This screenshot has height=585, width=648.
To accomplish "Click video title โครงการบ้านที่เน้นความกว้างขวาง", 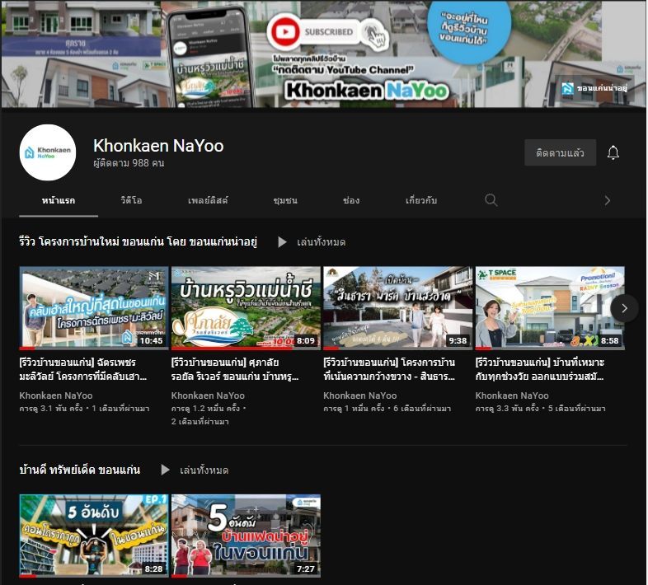I will click(x=389, y=369).
